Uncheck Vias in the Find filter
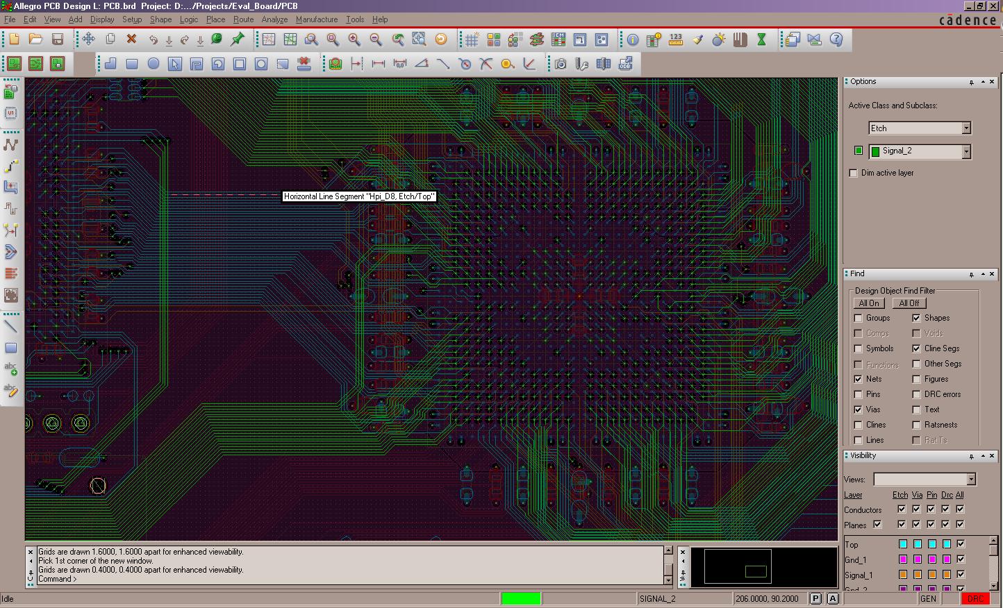 859,409
